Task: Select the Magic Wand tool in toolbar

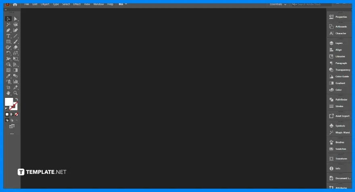Action: 8,25
